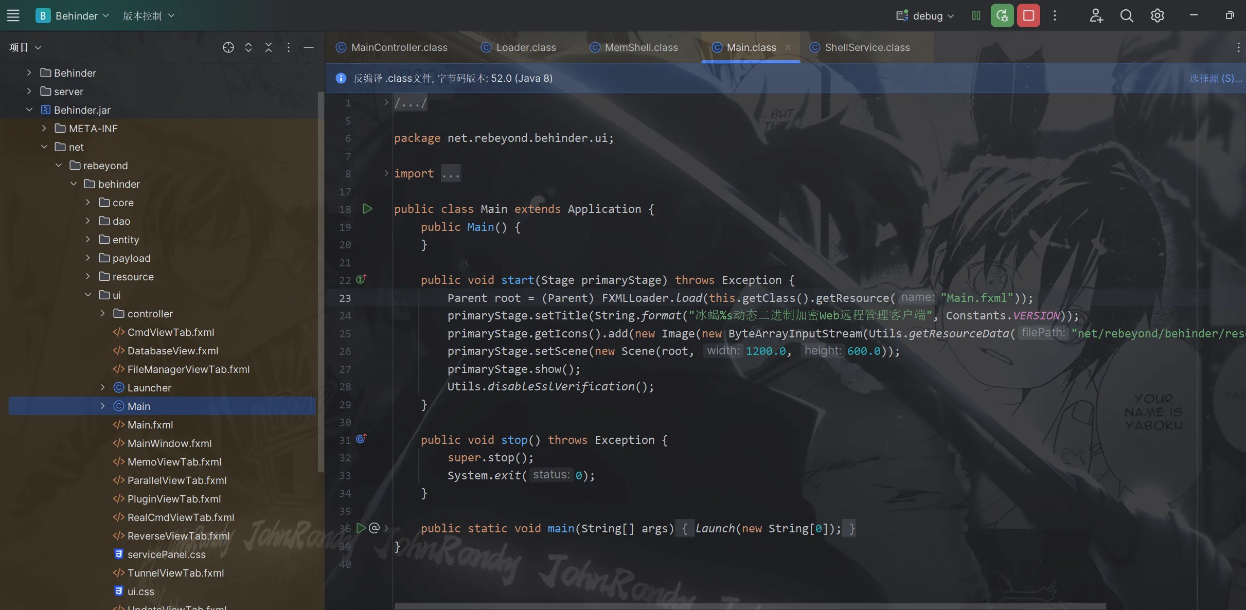This screenshot has width=1246, height=610.
Task: Click the Stop debug red button
Action: (x=1028, y=15)
